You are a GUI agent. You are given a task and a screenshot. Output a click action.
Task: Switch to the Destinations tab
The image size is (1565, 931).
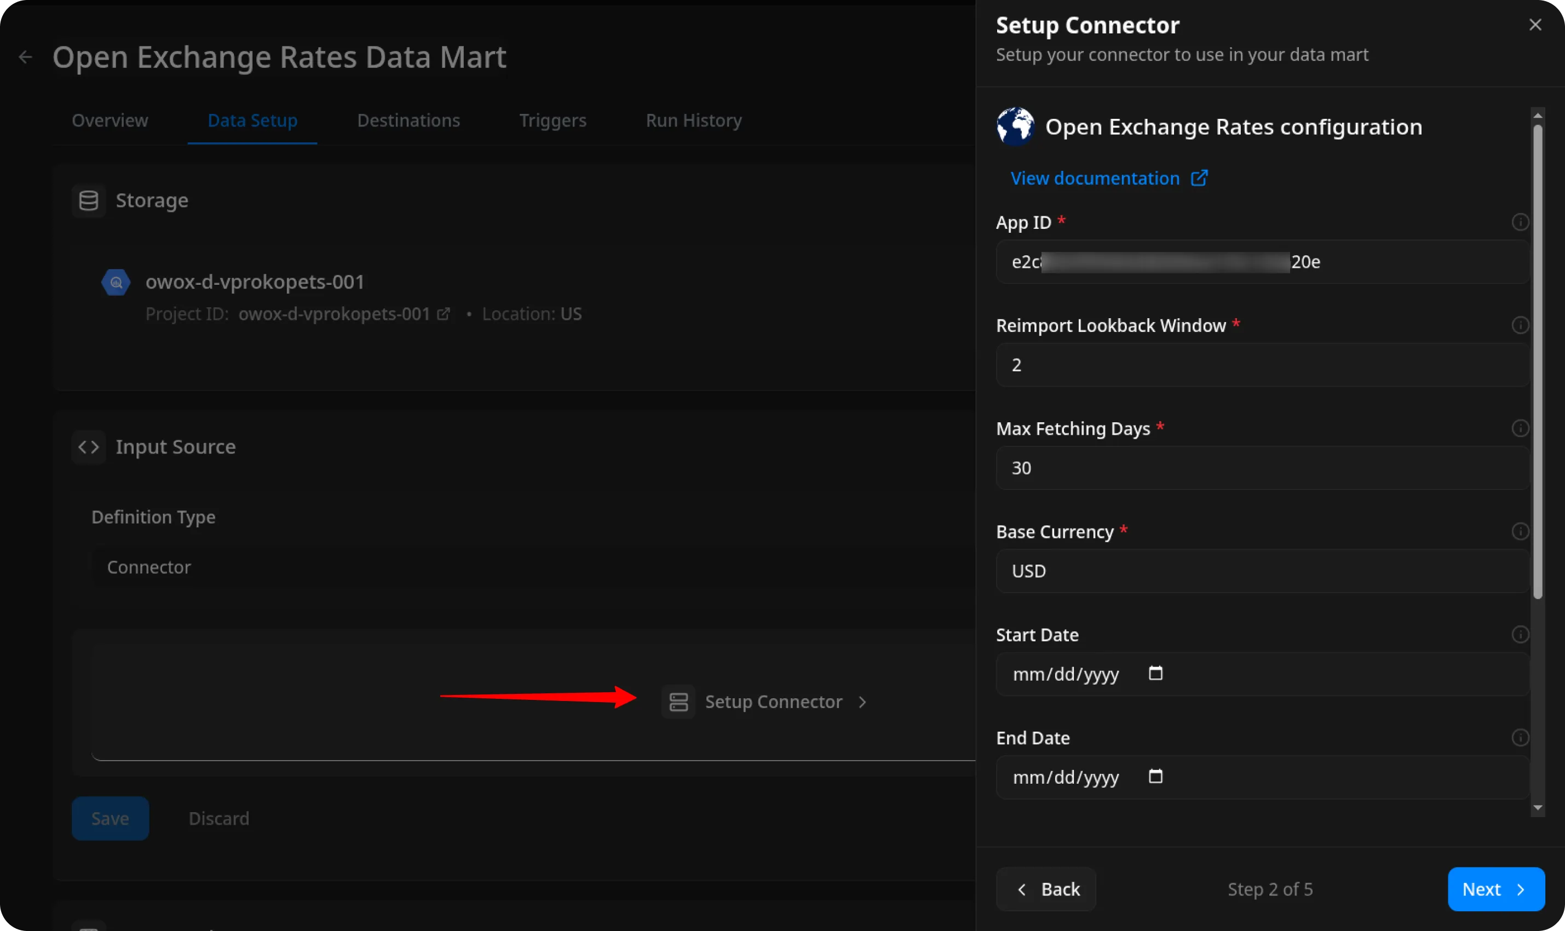(x=408, y=120)
